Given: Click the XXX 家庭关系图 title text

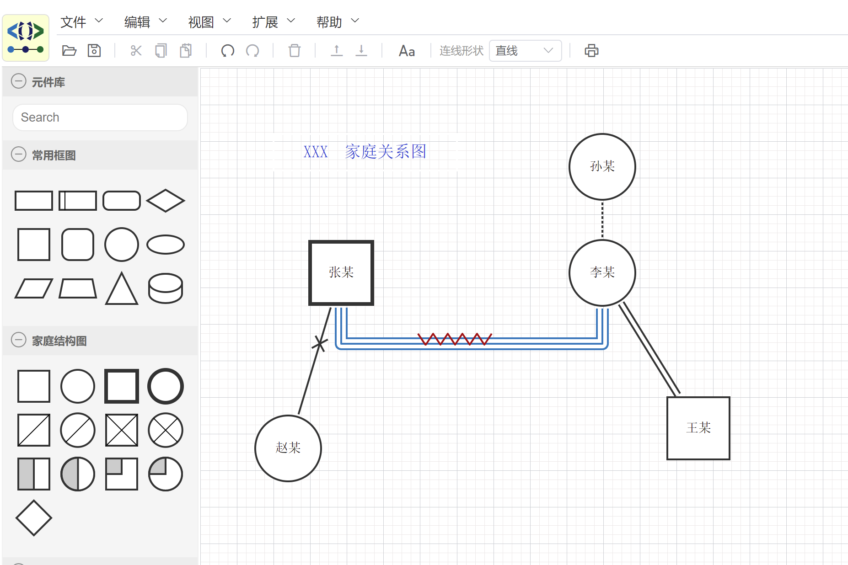Looking at the screenshot, I should point(365,152).
